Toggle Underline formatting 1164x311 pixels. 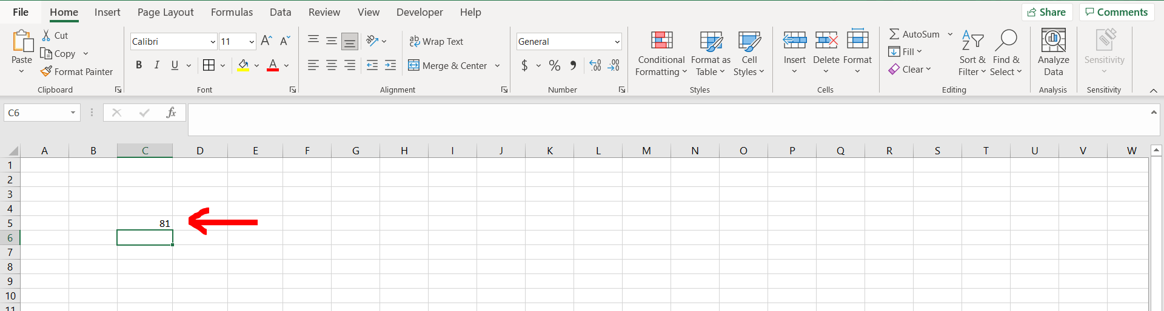coord(175,65)
